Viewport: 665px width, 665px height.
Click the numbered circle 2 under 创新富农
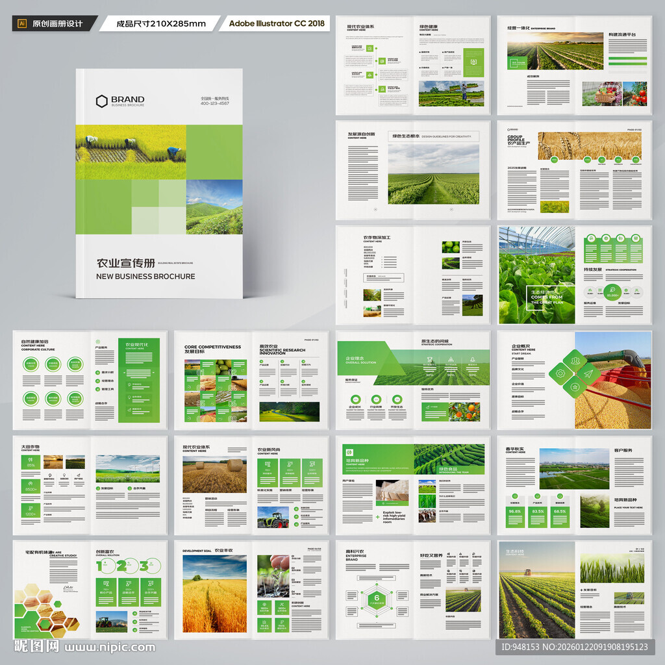click(128, 566)
